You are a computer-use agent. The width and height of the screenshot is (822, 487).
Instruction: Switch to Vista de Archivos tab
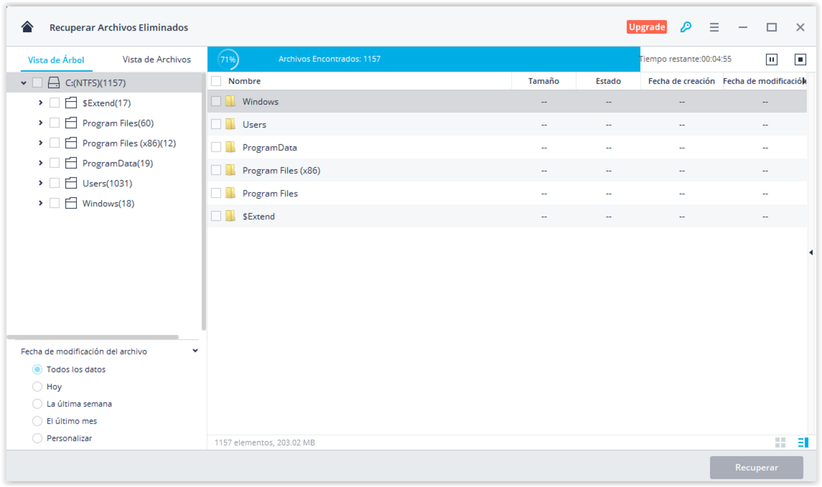(x=157, y=59)
